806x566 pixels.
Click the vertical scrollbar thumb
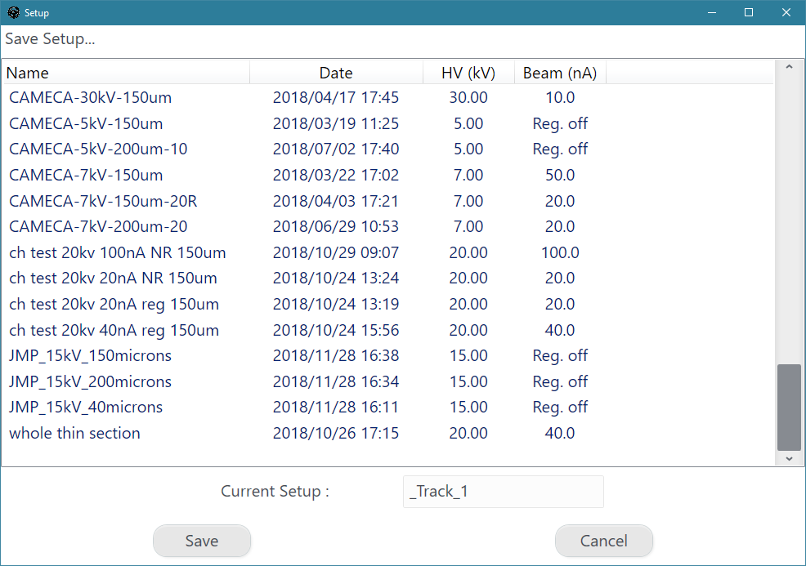click(x=789, y=407)
